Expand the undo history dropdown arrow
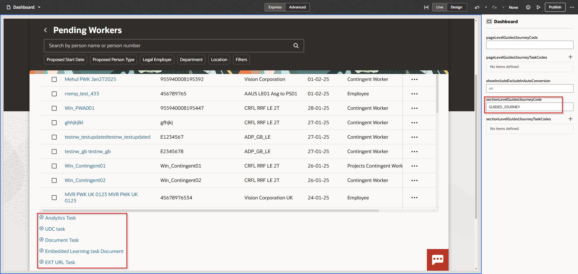The image size is (578, 274). coord(486,7)
